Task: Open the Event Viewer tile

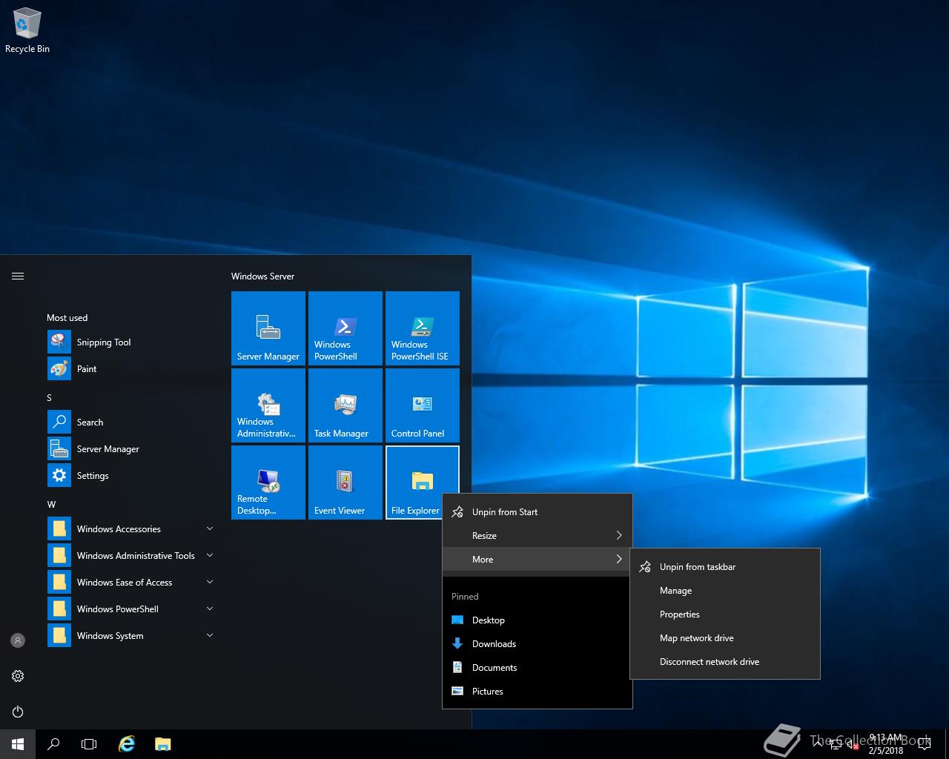Action: click(x=345, y=483)
